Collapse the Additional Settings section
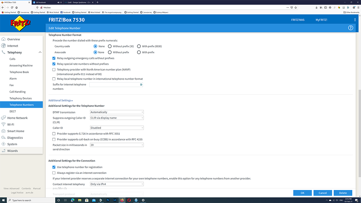Image resolution: width=361 pixels, height=203 pixels. (60, 100)
